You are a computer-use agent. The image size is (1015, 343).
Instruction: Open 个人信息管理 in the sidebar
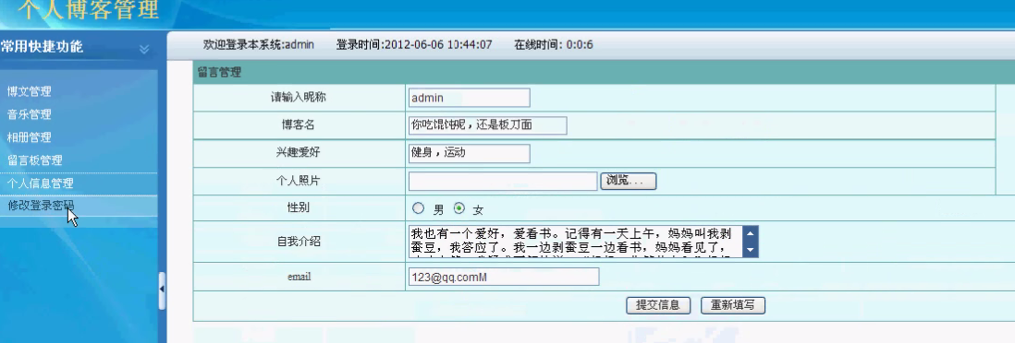(x=40, y=183)
